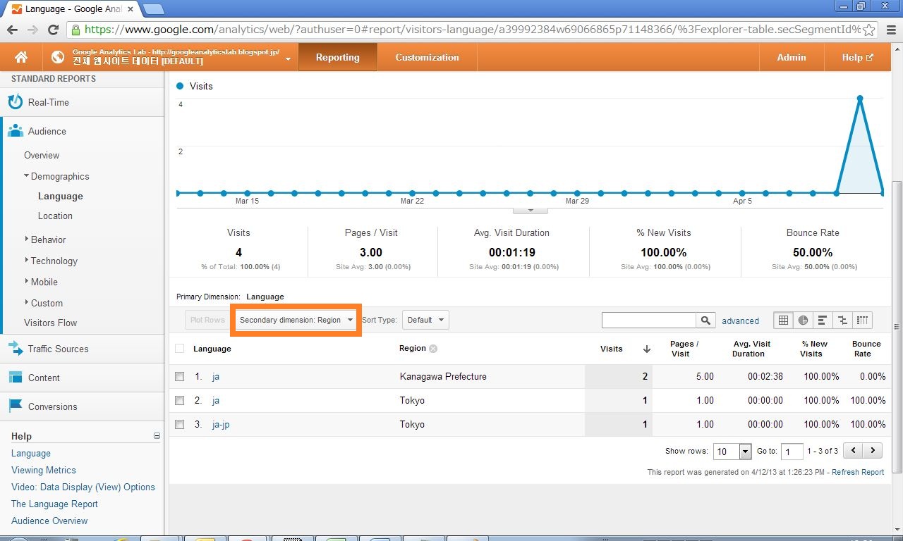Image resolution: width=903 pixels, height=541 pixels.
Task: Select Language under Demographics
Action: coord(61,196)
